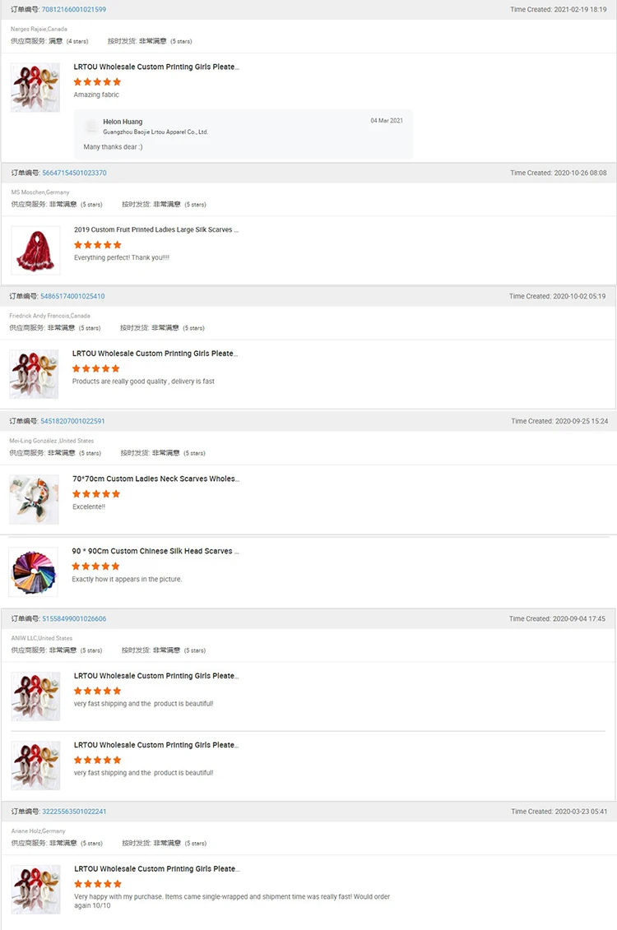617x930 pixels.
Task: Click order link 51558499001026606
Action: point(74,618)
